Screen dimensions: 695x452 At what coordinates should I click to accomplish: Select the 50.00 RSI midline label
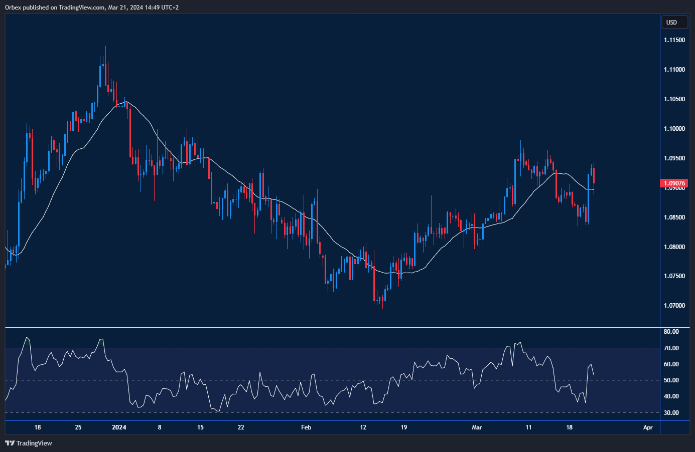(x=671, y=380)
